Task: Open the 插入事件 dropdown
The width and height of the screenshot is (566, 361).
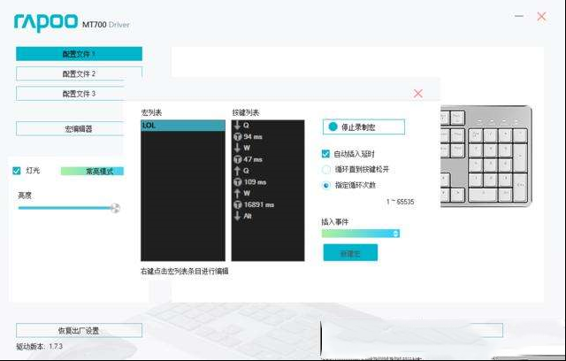Action: (361, 234)
